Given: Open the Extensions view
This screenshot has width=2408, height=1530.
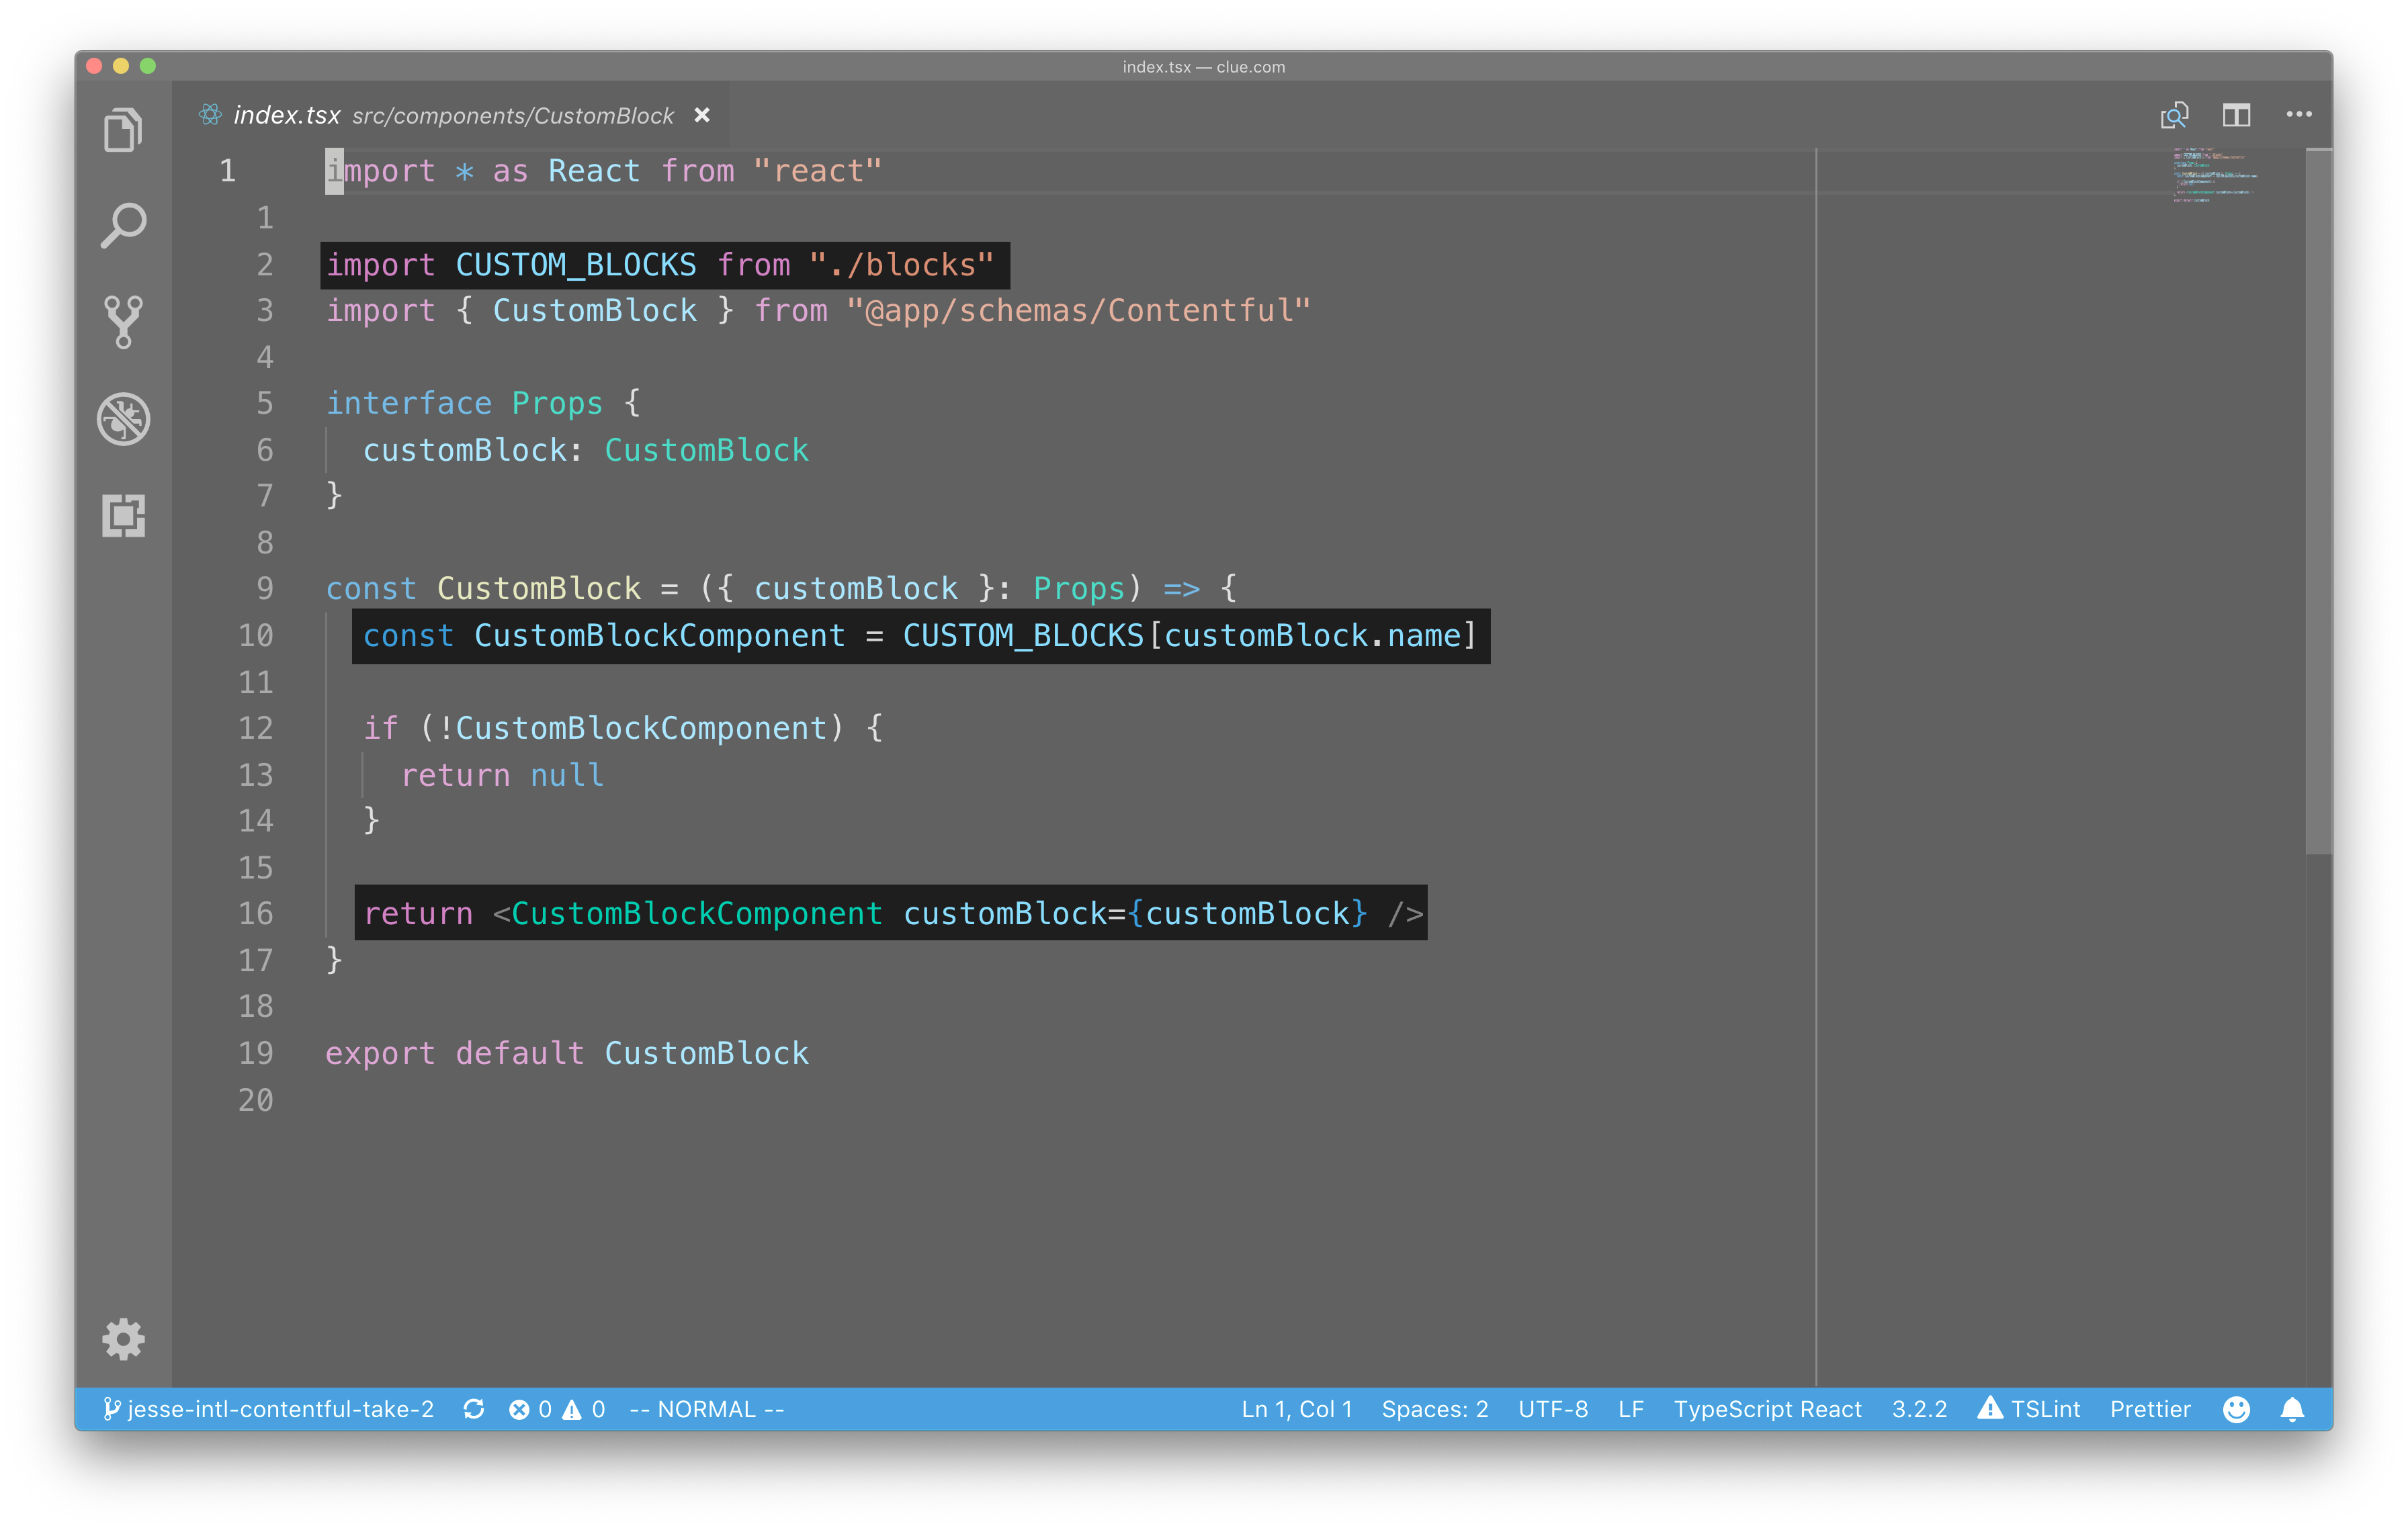Looking at the screenshot, I should (123, 516).
